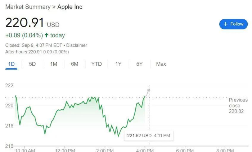
Task: Open the Disclaimer link
Action: [x=76, y=46]
